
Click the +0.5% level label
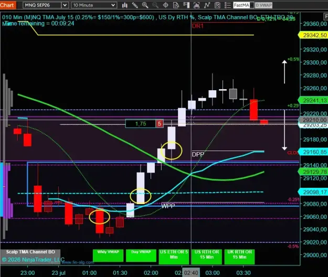(293, 59)
